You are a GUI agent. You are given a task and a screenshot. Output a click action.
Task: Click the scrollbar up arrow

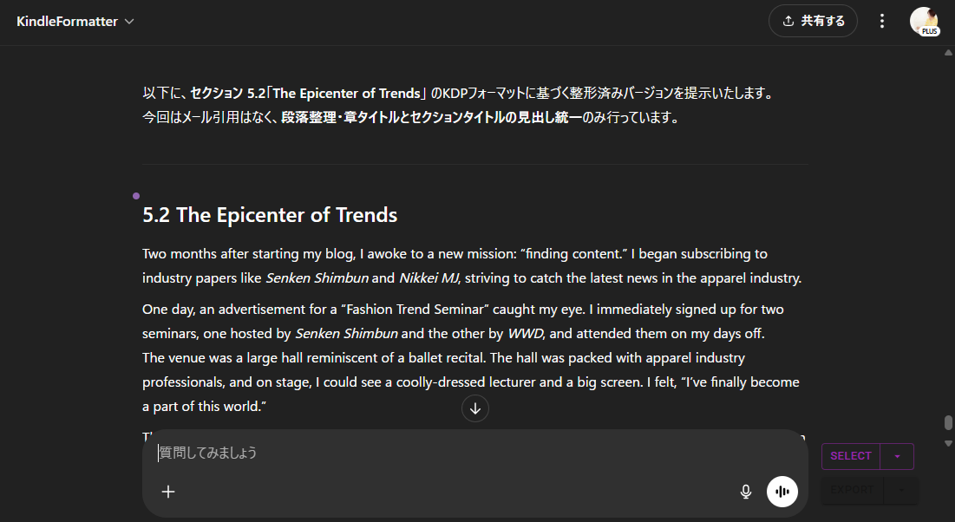pyautogui.click(x=948, y=52)
